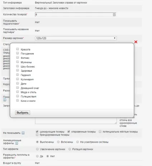
Task: Check the Фитнес category
Action: point(18,57)
